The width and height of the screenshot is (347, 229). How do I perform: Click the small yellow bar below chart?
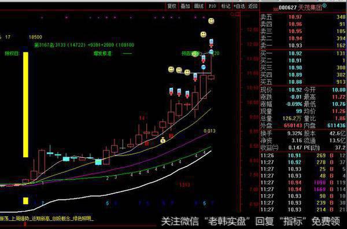[x=25, y=201]
